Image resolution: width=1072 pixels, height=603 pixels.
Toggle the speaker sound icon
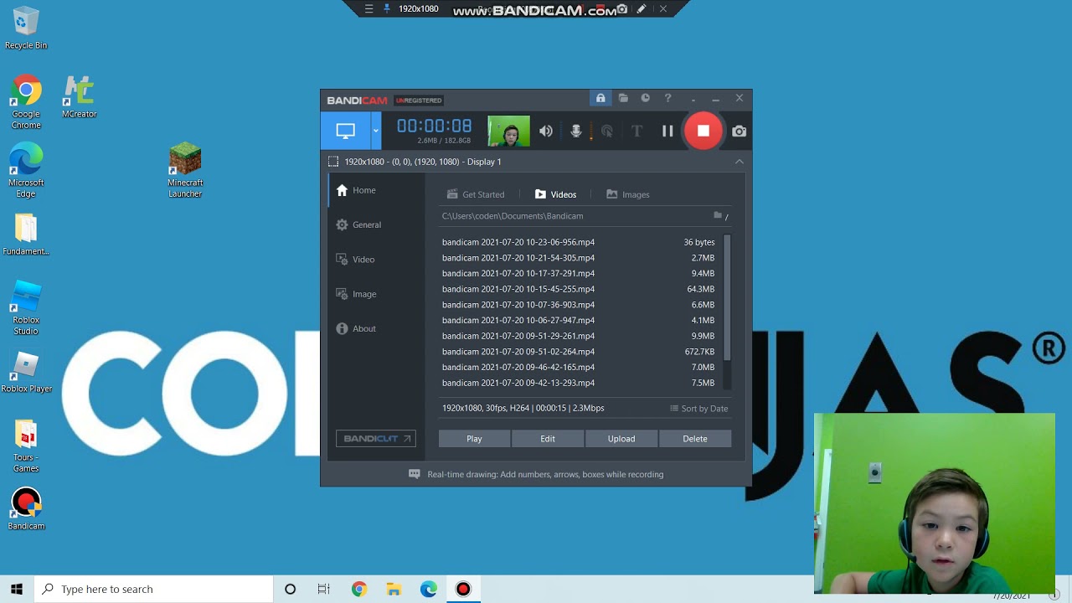[x=546, y=131]
